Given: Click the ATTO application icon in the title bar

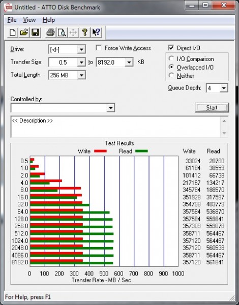Looking at the screenshot, I should [8, 8].
